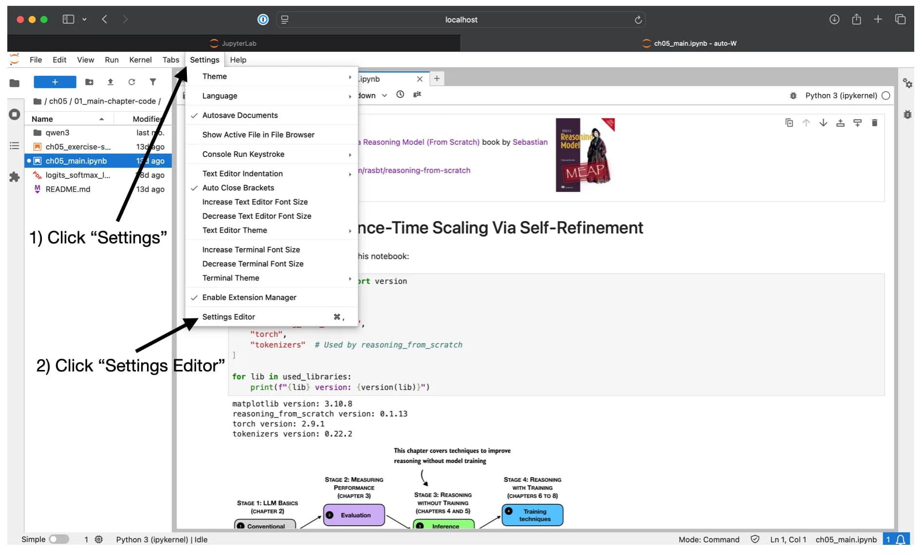Choose Settings Editor from the menu
The width and height of the screenshot is (923, 555).
272,317
